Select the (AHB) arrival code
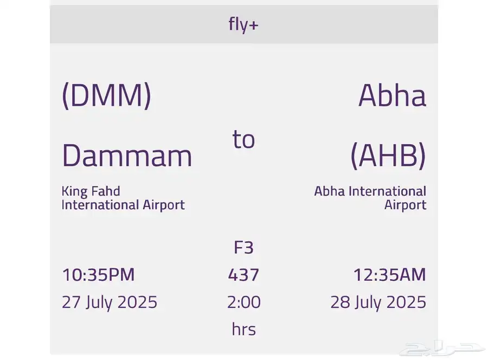The width and height of the screenshot is (488, 361). point(388,156)
